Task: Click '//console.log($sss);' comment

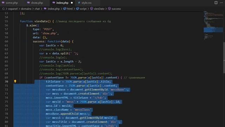Action: click(56, 49)
